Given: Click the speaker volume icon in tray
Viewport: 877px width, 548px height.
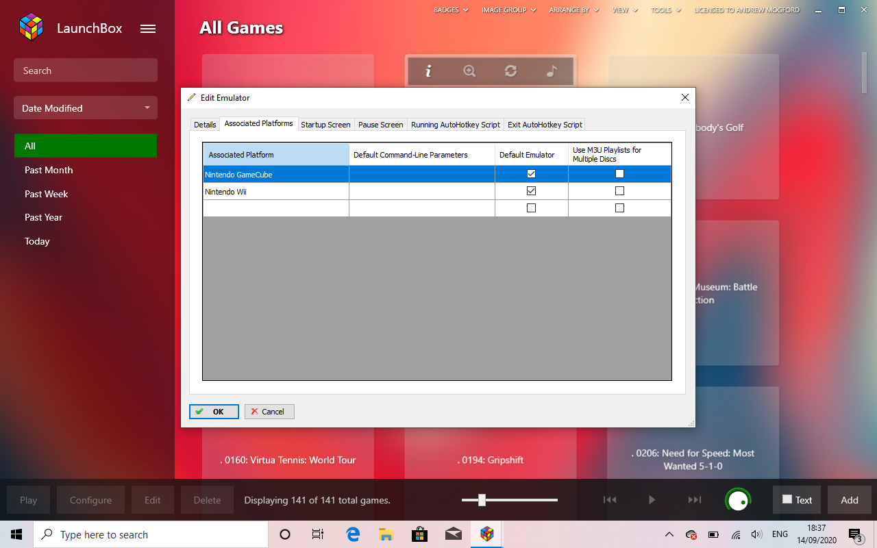Looking at the screenshot, I should pos(756,534).
